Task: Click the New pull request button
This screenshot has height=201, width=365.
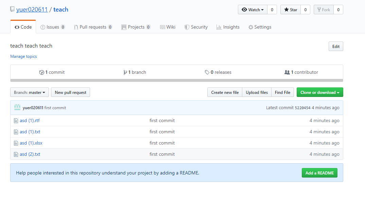Action: click(71, 92)
